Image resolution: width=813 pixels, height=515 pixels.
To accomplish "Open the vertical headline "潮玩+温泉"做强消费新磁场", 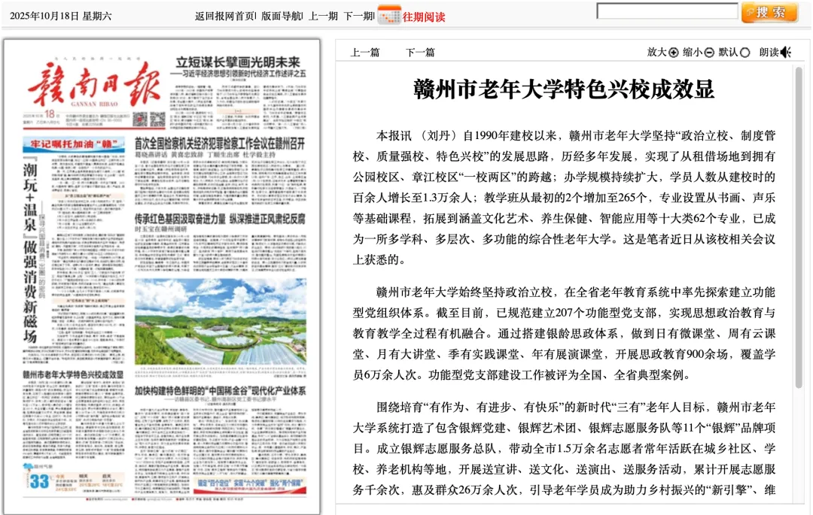I will tap(31, 251).
